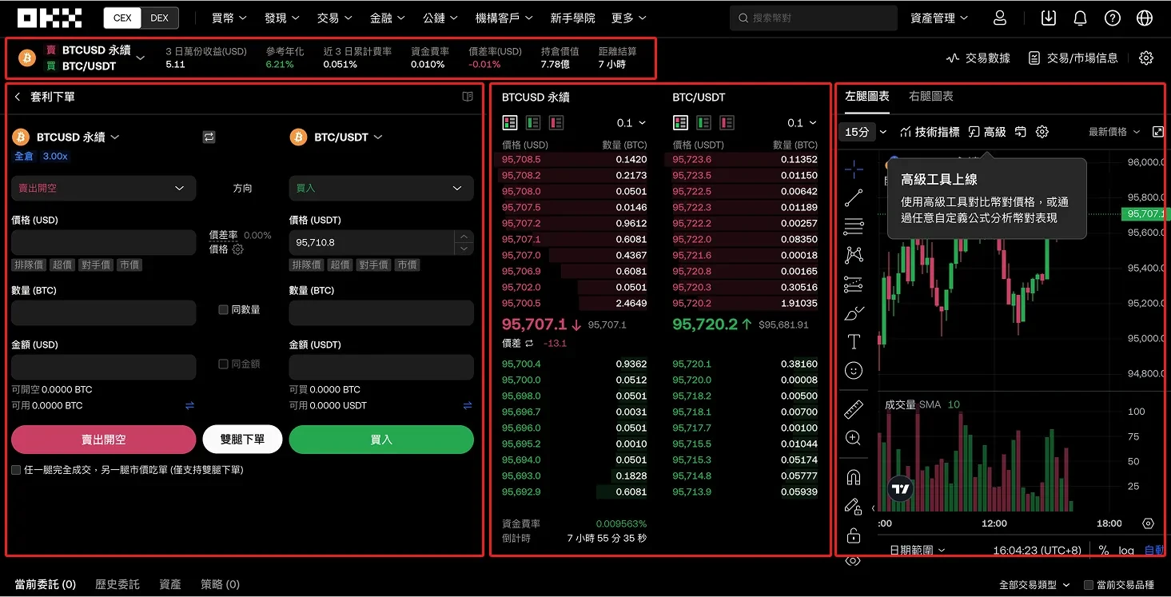Image resolution: width=1171 pixels, height=597 pixels.
Task: Click the 雙腿下單 order button
Action: [242, 439]
